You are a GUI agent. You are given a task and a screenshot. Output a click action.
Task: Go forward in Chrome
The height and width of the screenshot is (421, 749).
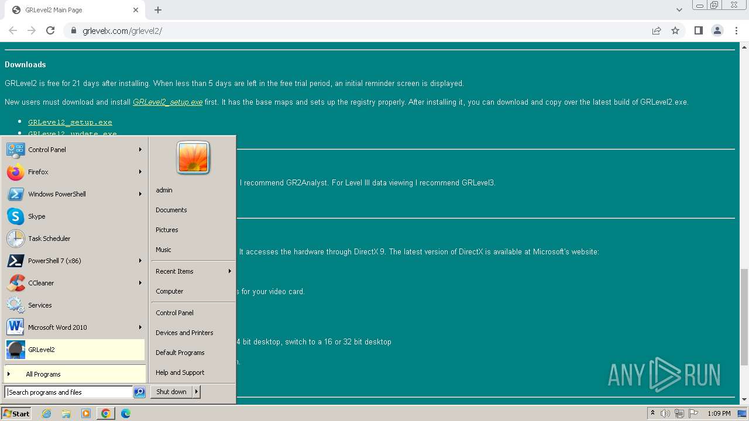point(32,30)
